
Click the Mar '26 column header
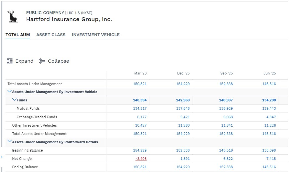140,73
